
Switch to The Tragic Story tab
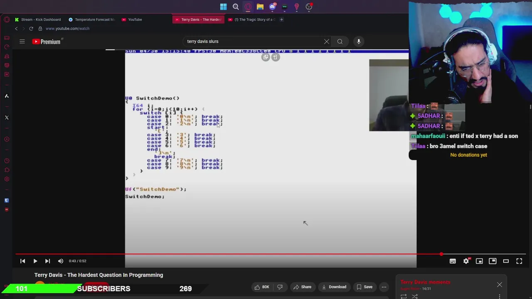pos(251,20)
